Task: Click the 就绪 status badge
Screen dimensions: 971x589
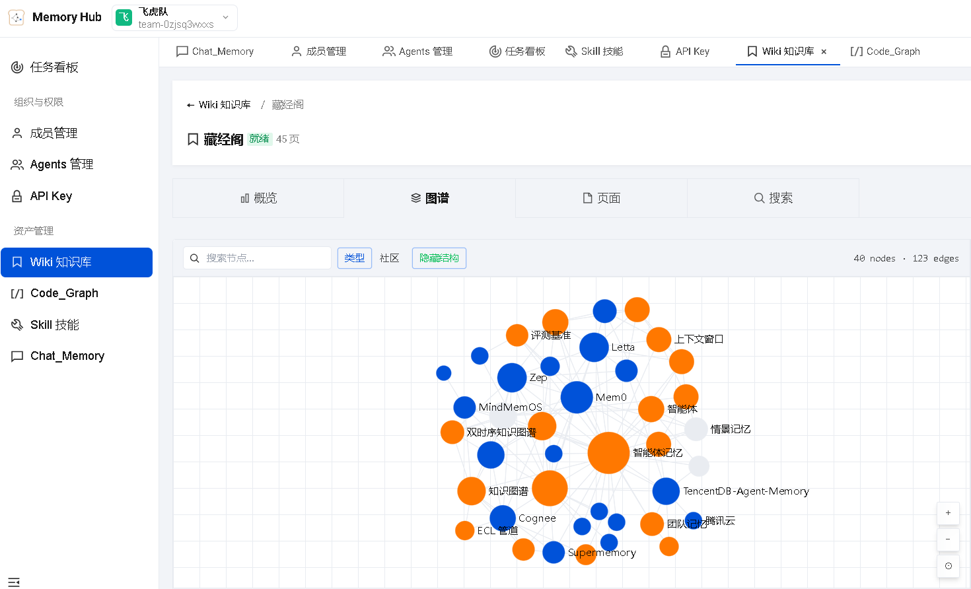Action: 260,139
